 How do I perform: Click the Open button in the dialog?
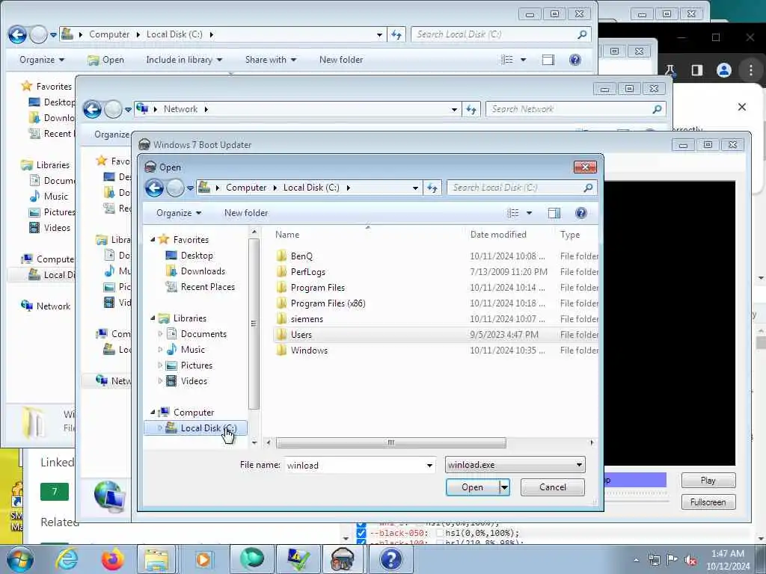click(473, 487)
